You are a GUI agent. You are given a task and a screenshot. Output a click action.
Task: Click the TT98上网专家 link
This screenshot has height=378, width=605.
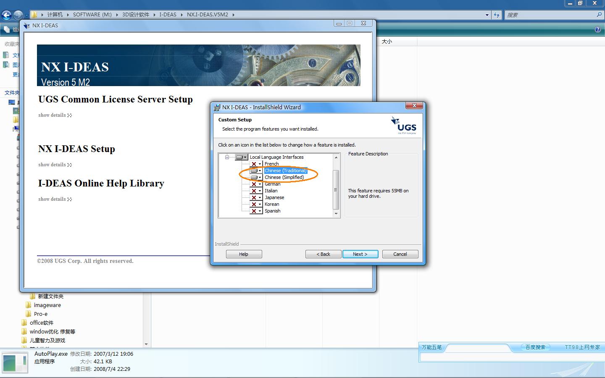tap(583, 347)
